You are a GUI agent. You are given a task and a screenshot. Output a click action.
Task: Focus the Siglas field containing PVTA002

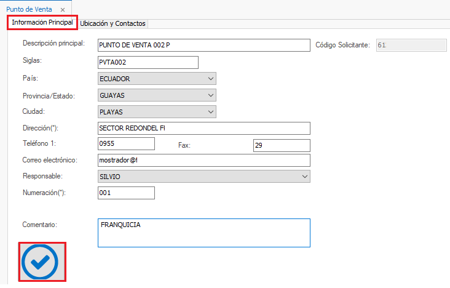coord(148,62)
